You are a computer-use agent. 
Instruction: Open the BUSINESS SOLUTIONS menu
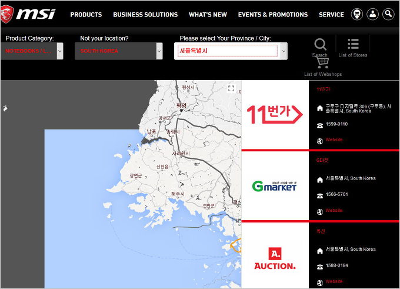(x=145, y=15)
